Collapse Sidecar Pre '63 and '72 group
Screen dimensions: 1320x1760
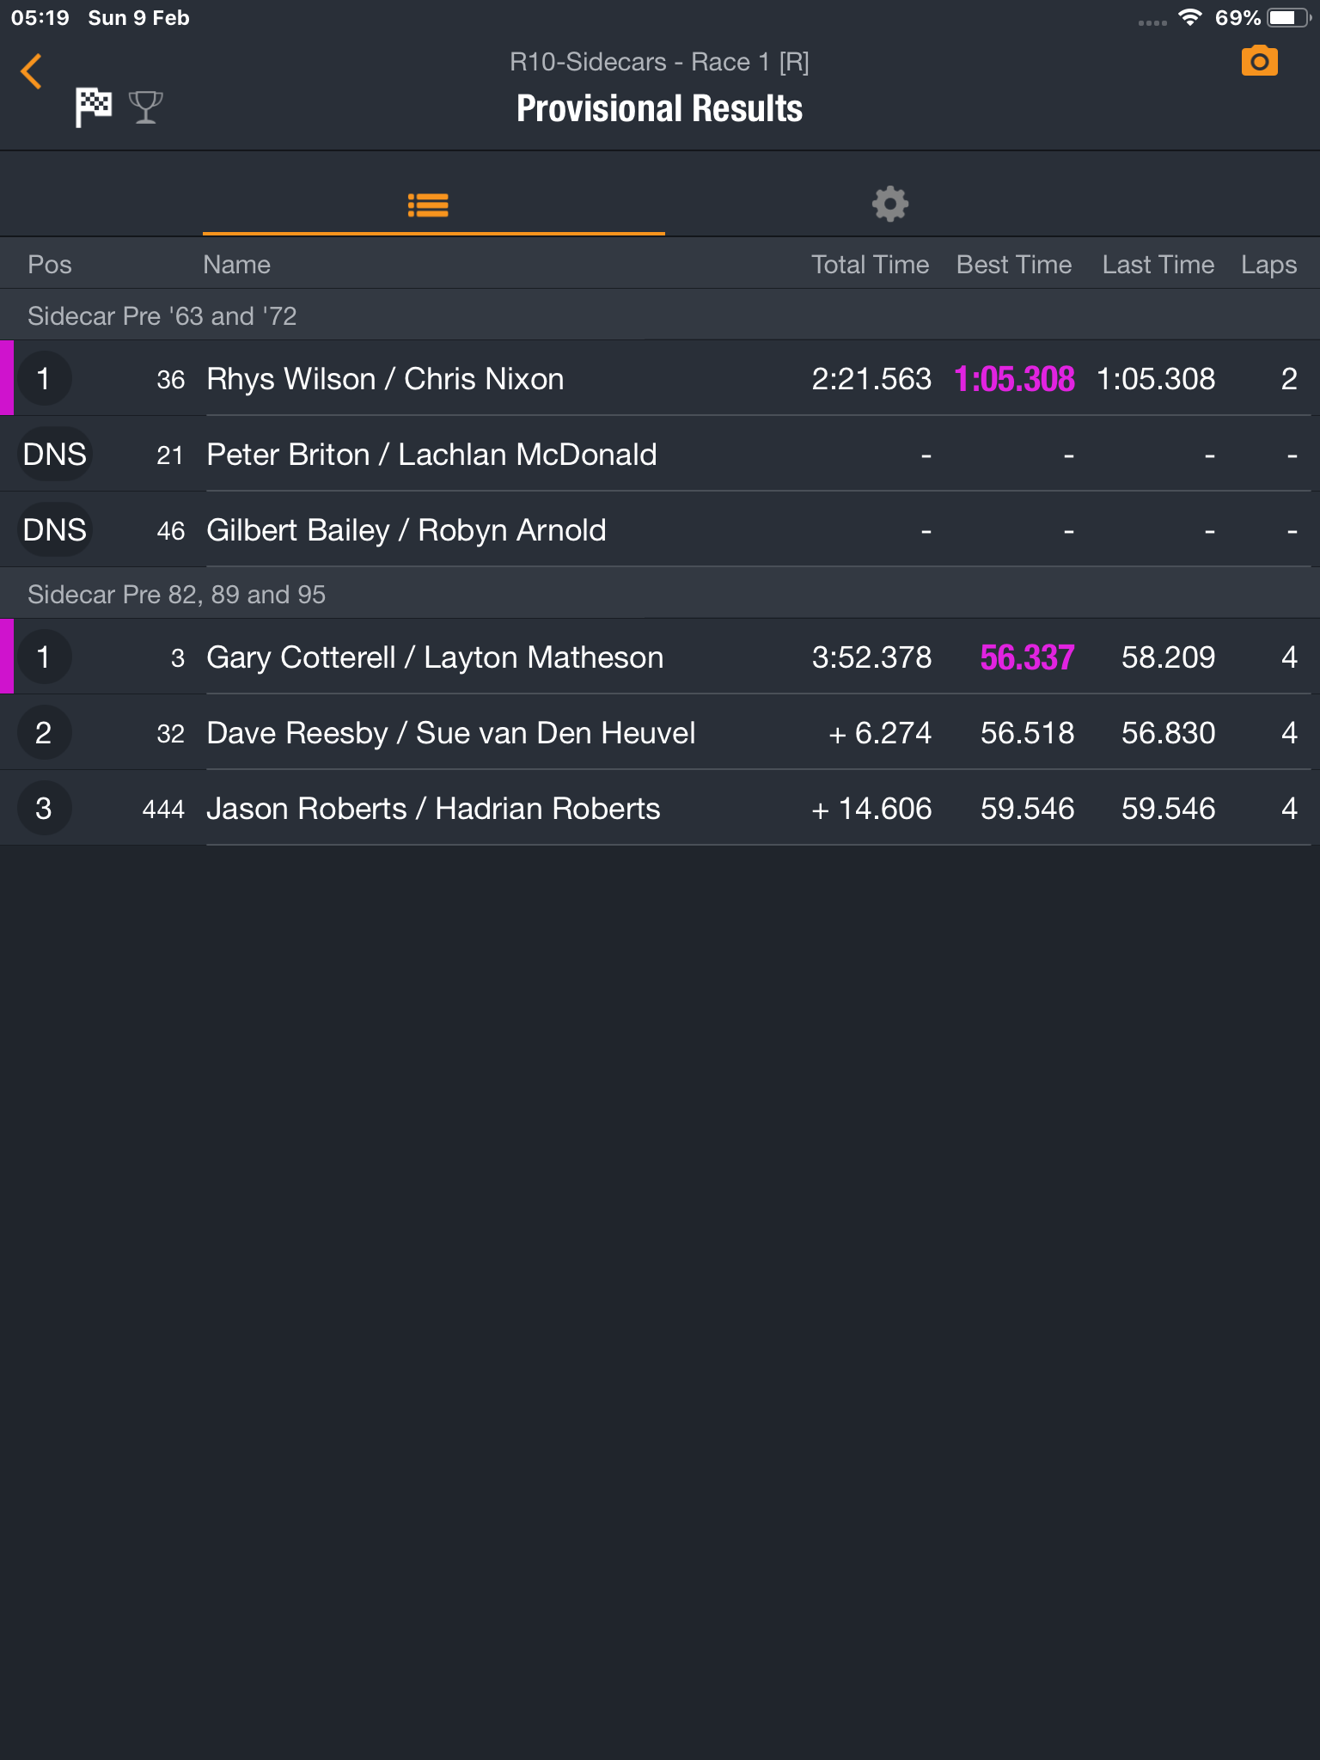point(660,315)
